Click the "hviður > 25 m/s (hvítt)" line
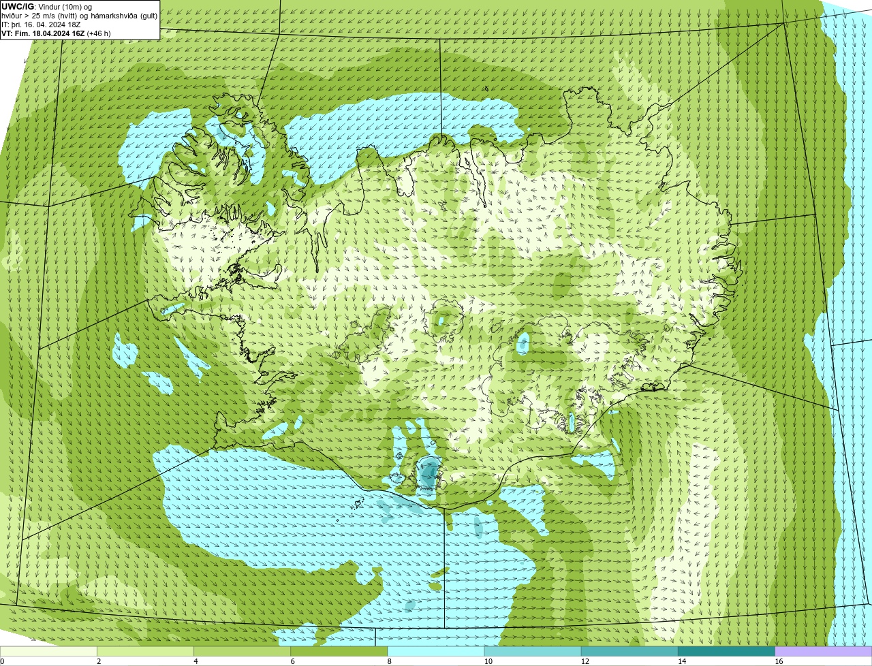 (x=41, y=16)
